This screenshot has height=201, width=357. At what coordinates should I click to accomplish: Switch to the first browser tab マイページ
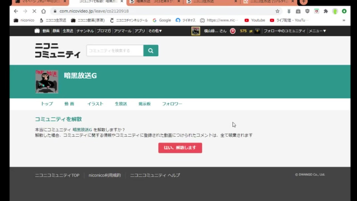41,1
